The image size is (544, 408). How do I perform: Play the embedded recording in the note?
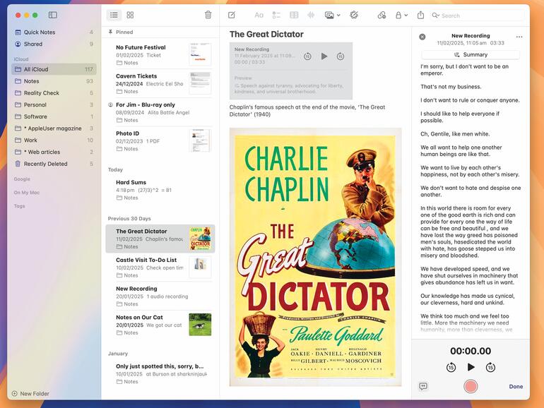click(x=324, y=56)
